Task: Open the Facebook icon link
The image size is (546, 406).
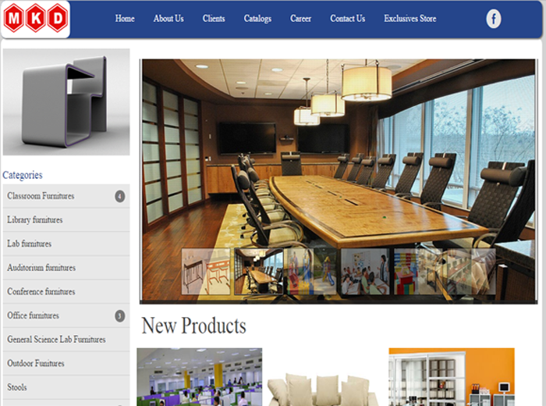Action: click(494, 19)
